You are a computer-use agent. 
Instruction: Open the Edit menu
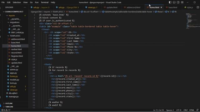tap(8, 2)
